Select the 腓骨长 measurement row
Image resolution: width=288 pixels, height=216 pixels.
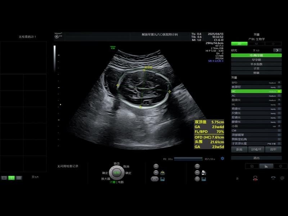[x=256, y=122]
